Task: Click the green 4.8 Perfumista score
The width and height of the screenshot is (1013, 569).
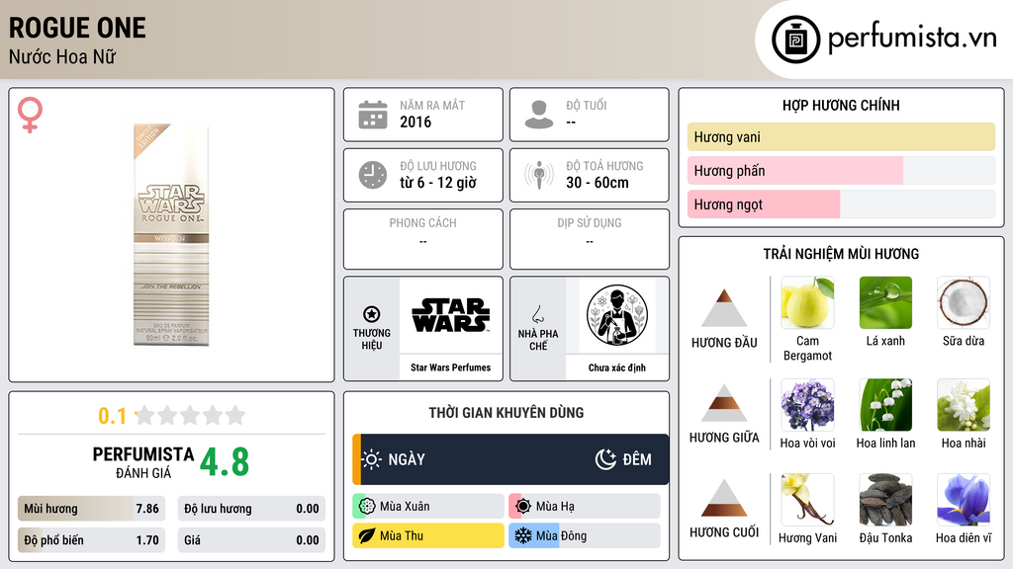Action: click(x=225, y=462)
